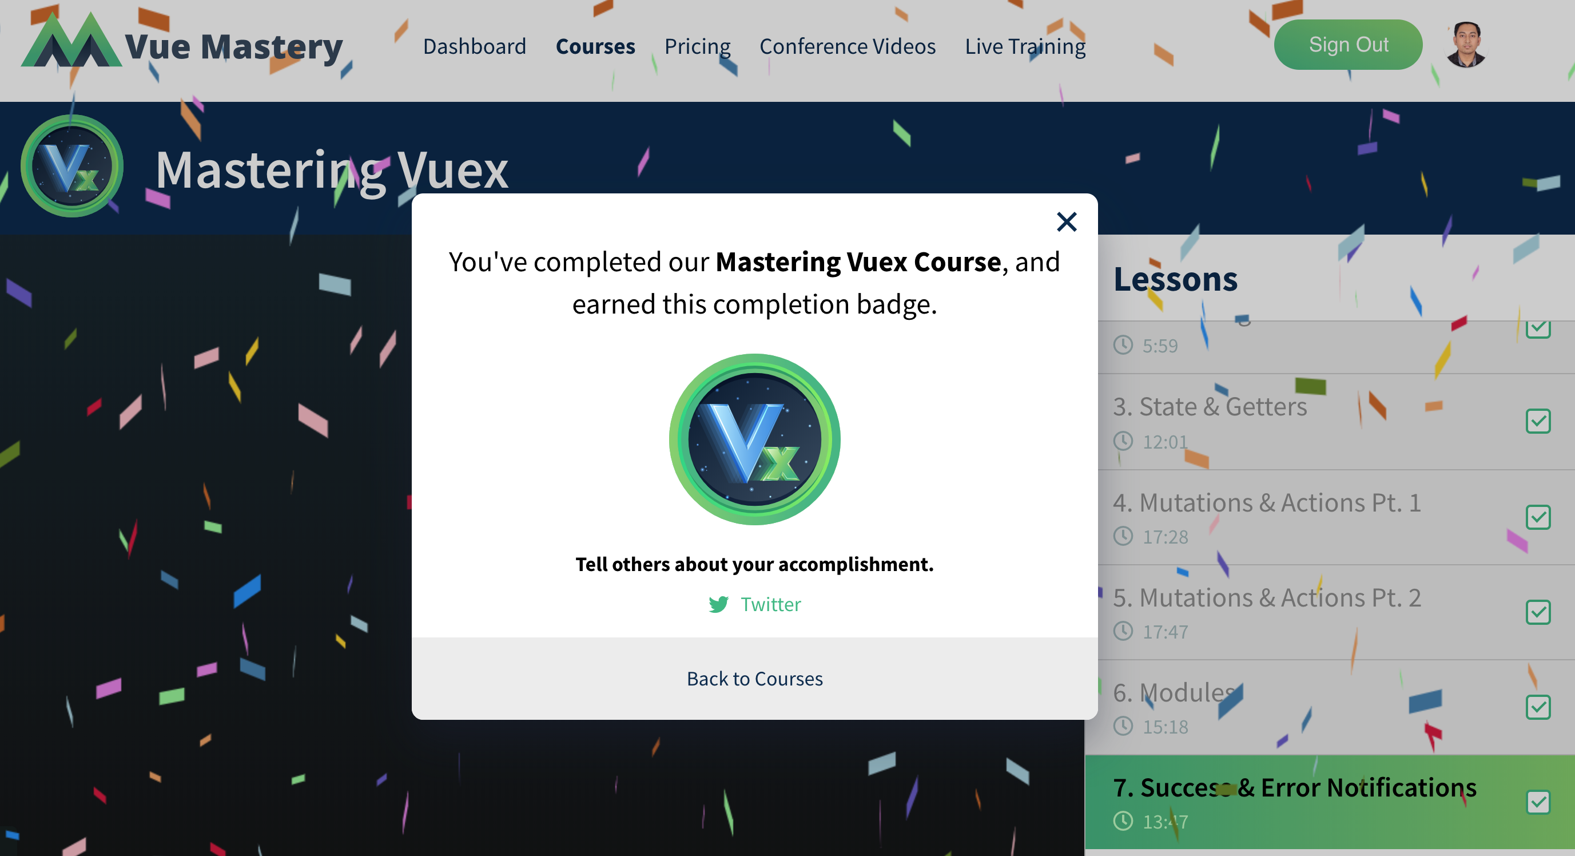
Task: Click the Back to Courses button
Action: click(753, 678)
